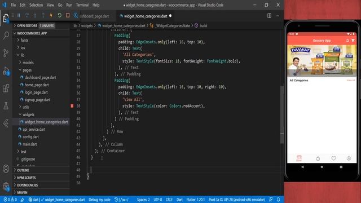Open the Help menu

tap(96, 5)
